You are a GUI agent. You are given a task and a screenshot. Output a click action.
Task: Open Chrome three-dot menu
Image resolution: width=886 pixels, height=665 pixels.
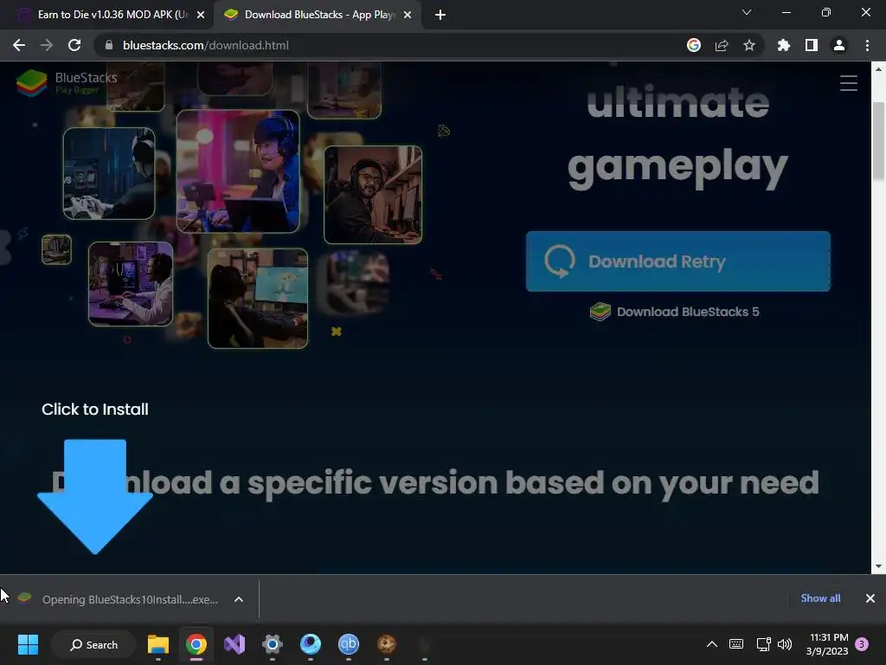click(867, 45)
